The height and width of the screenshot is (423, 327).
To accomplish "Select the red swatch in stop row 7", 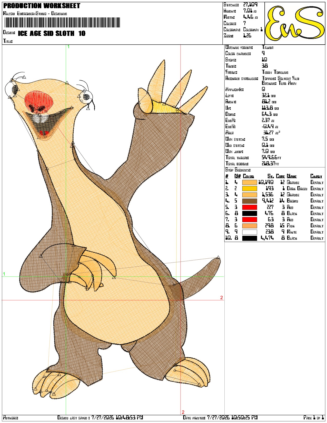I will coord(250,220).
